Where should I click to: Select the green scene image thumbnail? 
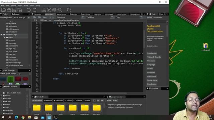pyautogui.click(x=11, y=79)
